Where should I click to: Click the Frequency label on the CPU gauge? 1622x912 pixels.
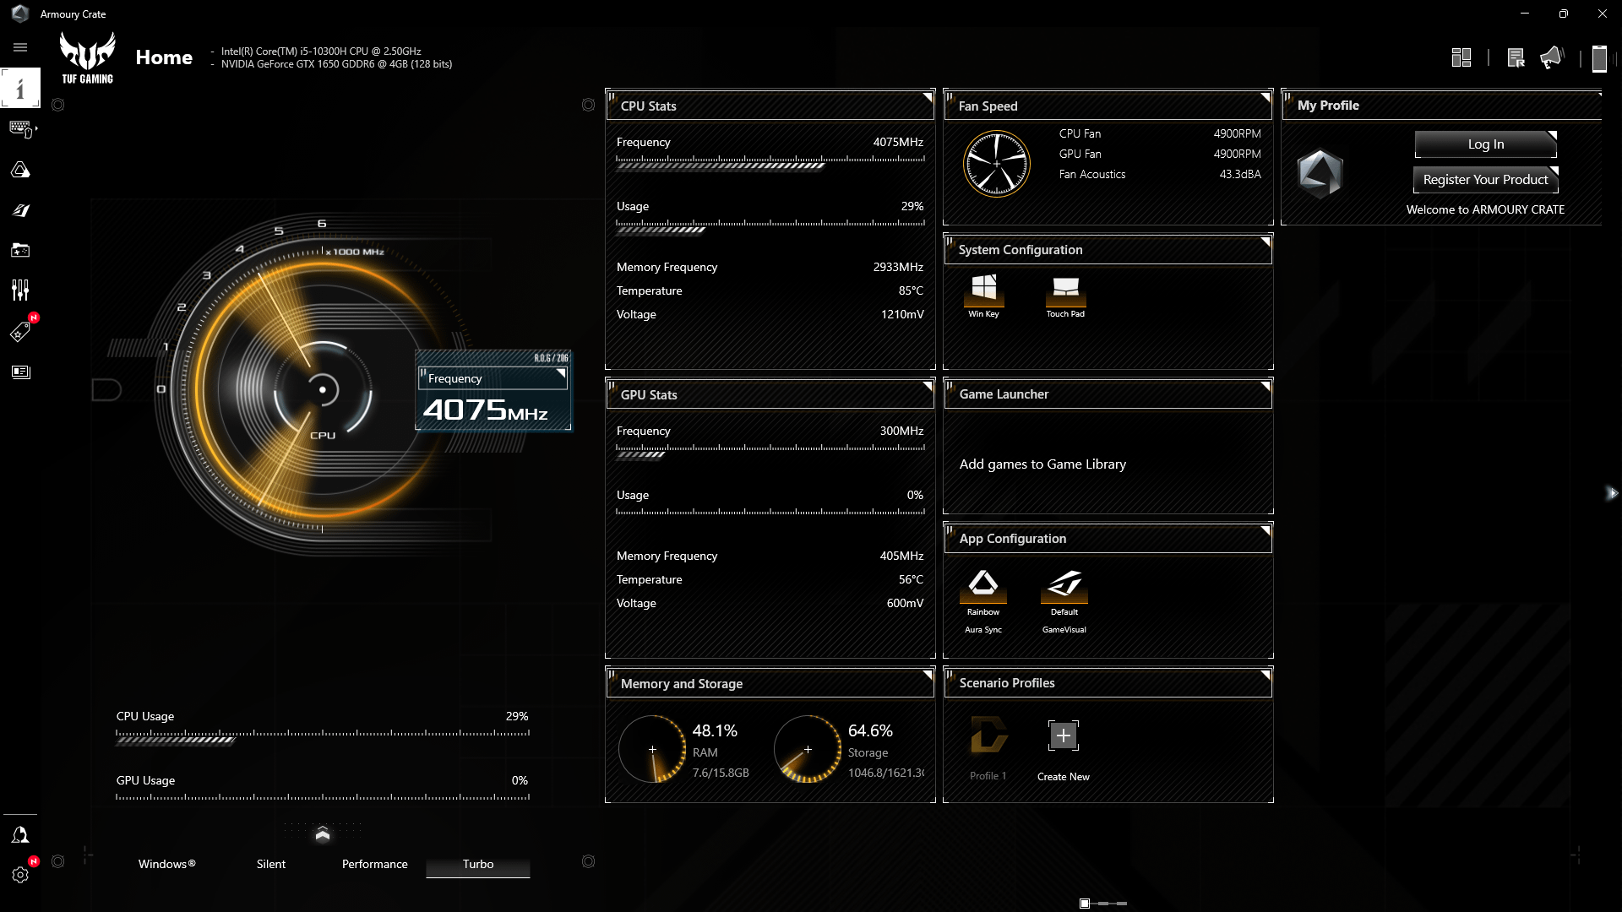click(455, 378)
